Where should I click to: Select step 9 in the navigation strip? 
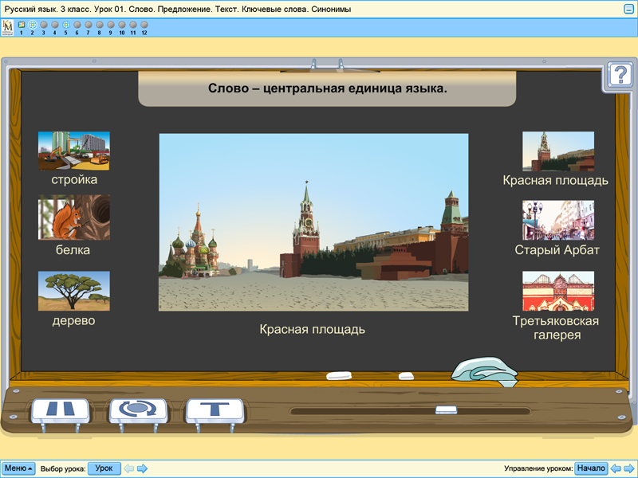110,24
